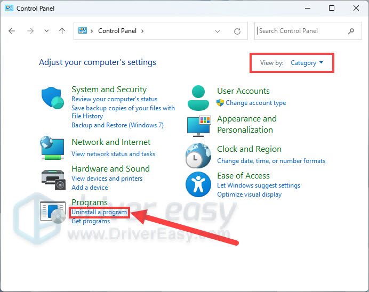369x292 pixels.
Task: Click the Uninstall a program link
Action: click(100, 212)
